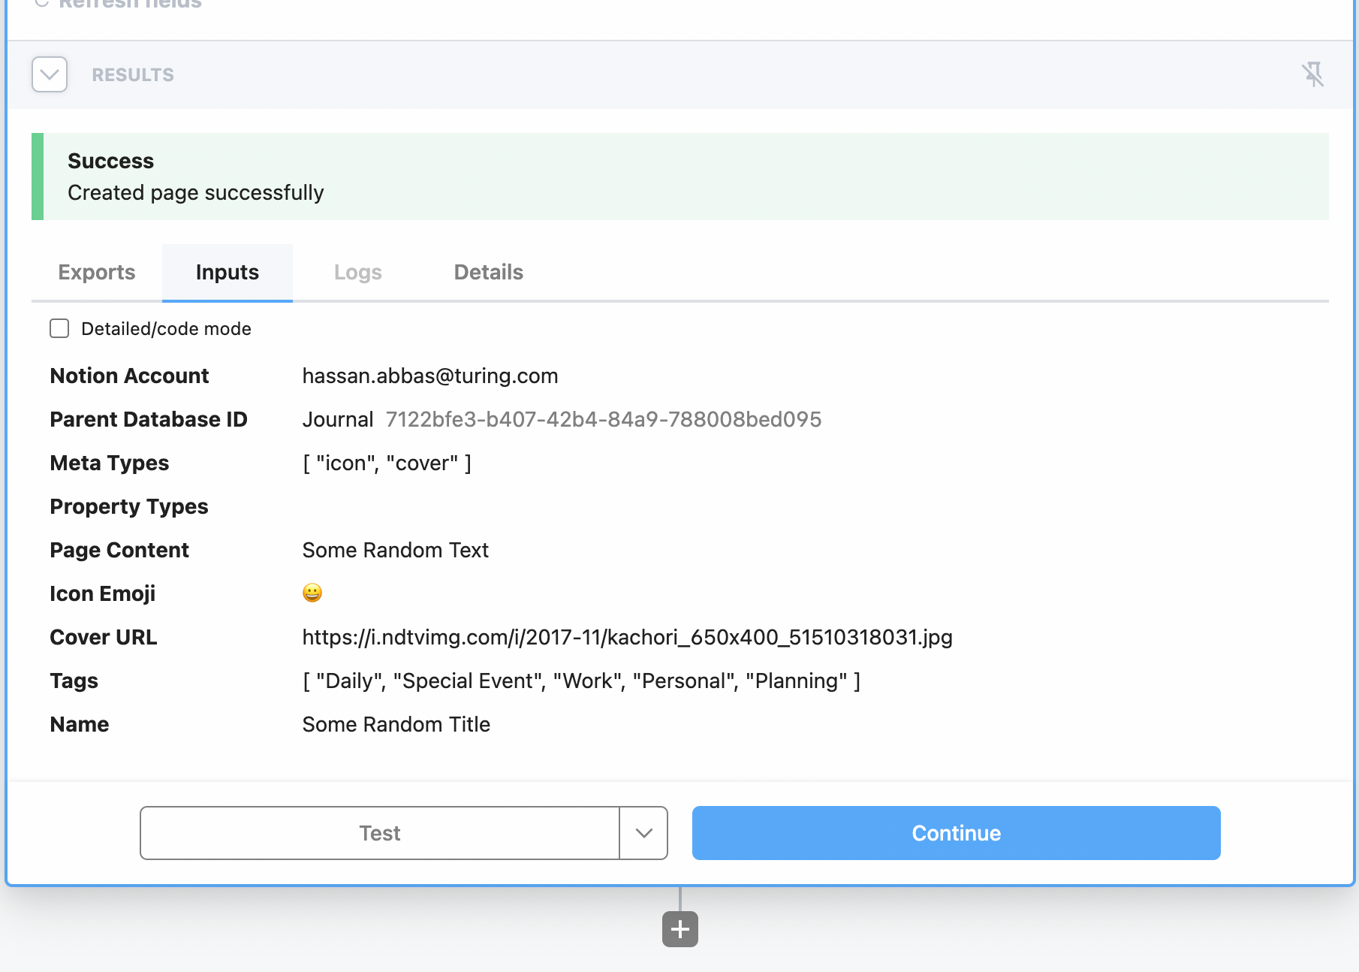This screenshot has width=1359, height=972.
Task: Click the Meta Types value [ "icon", "cover" ]
Action: click(x=387, y=463)
